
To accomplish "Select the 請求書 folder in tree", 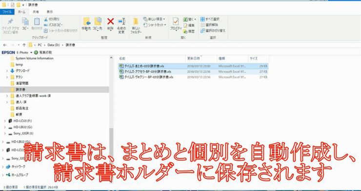I will point(54,90).
